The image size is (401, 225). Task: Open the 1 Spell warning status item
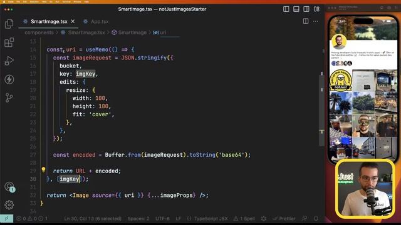pyautogui.click(x=244, y=219)
